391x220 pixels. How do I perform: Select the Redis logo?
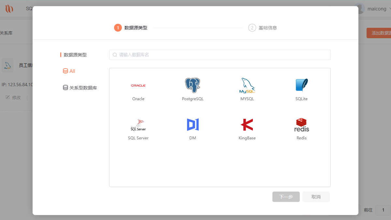coord(301,125)
